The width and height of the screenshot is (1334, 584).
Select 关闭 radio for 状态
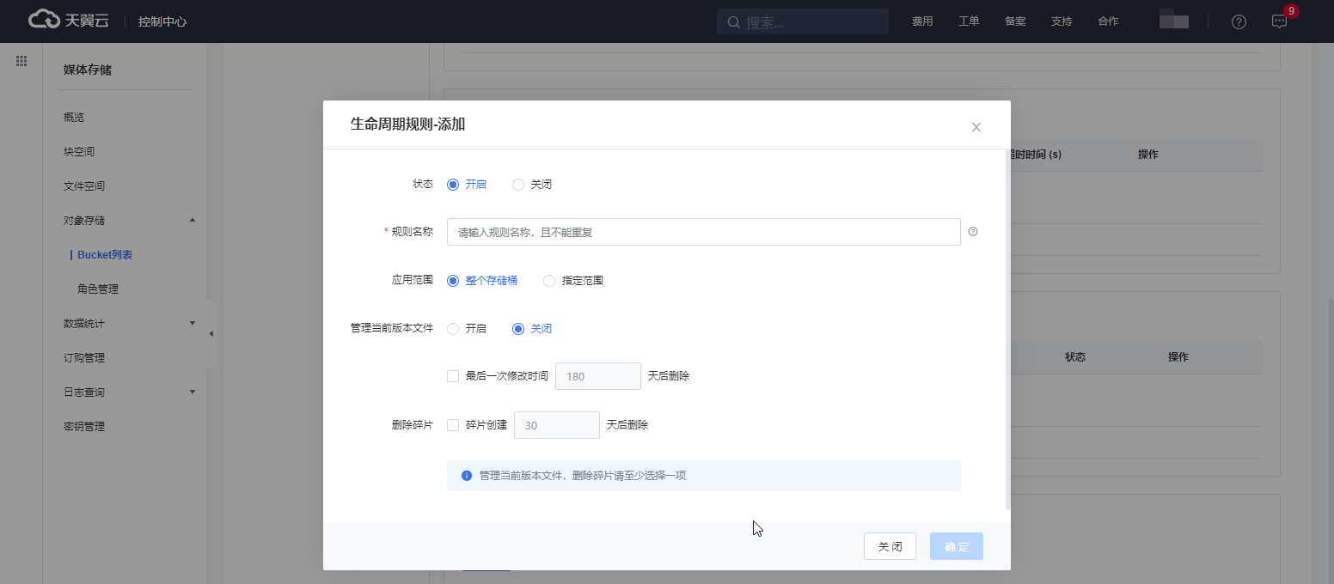[518, 185]
